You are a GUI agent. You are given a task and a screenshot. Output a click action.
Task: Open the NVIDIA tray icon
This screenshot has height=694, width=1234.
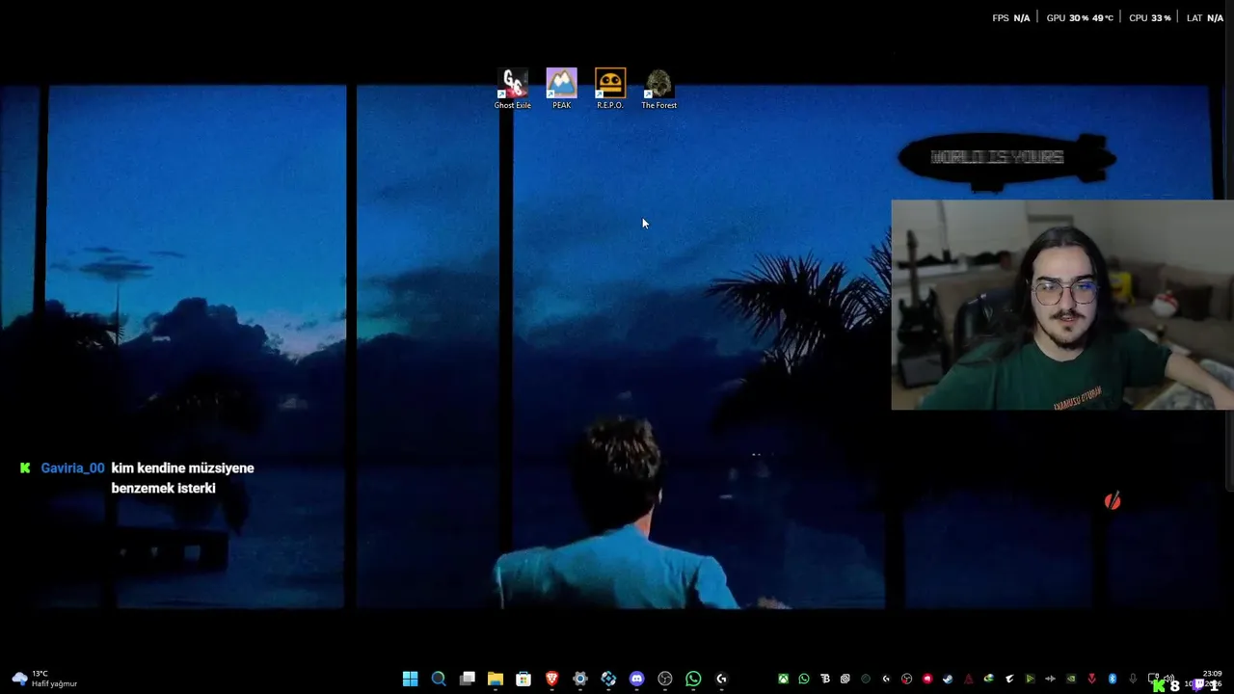pos(1070,679)
